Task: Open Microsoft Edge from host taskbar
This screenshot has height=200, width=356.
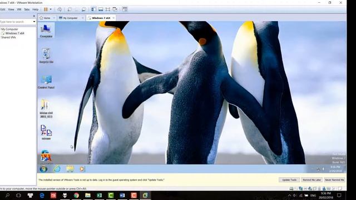Action: point(42,195)
